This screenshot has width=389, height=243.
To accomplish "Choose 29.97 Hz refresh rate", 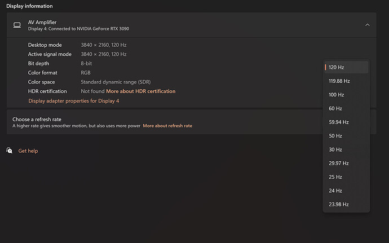I will [x=346, y=163].
